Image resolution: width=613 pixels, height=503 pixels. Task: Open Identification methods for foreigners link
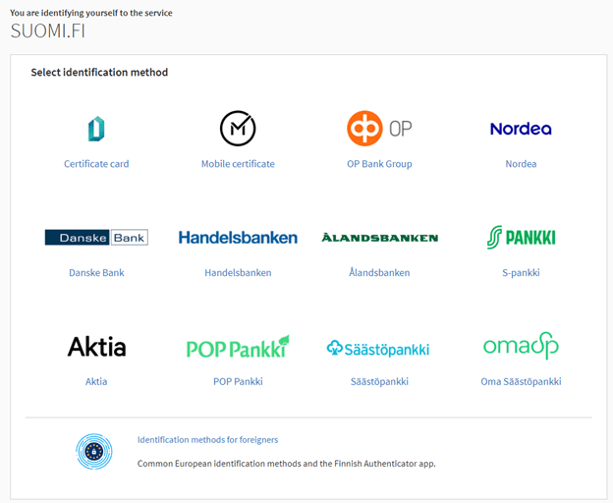point(207,440)
